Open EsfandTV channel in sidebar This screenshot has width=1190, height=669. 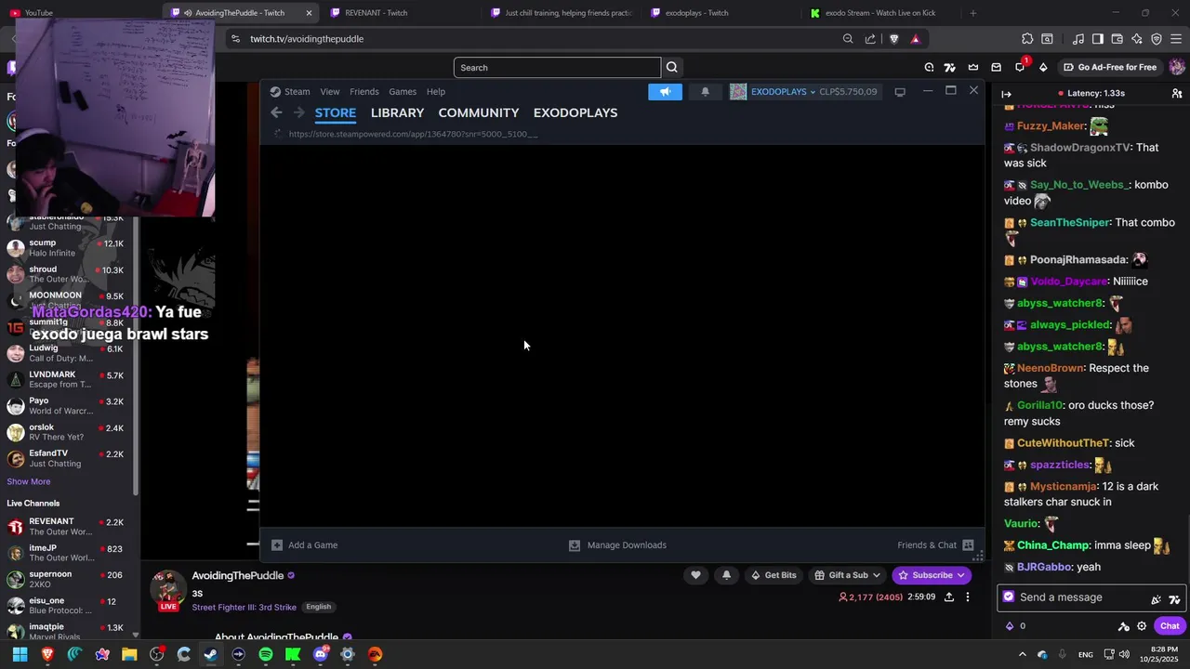point(68,458)
